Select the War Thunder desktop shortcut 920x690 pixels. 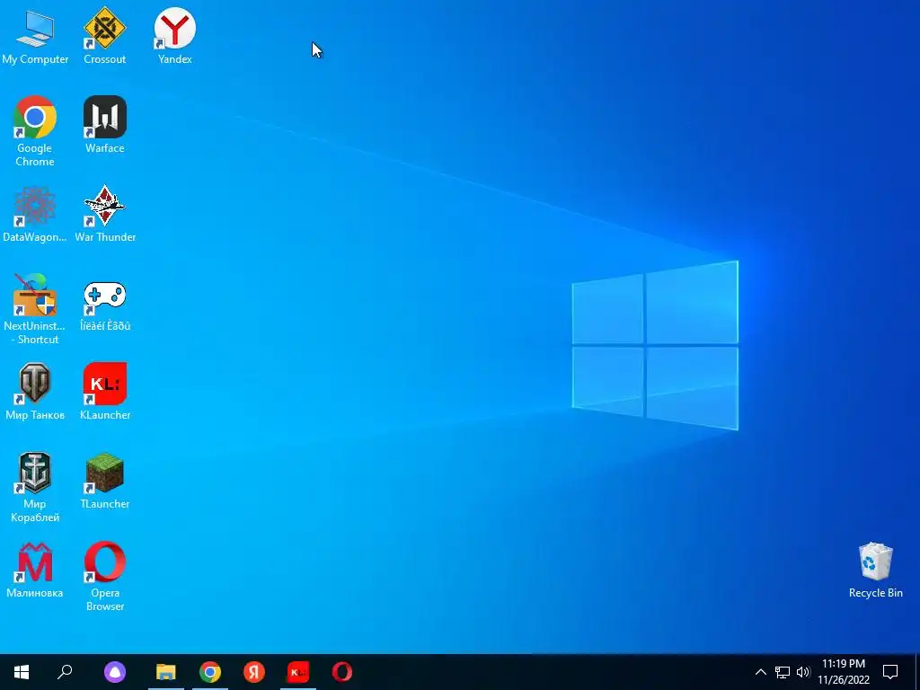tap(104, 214)
